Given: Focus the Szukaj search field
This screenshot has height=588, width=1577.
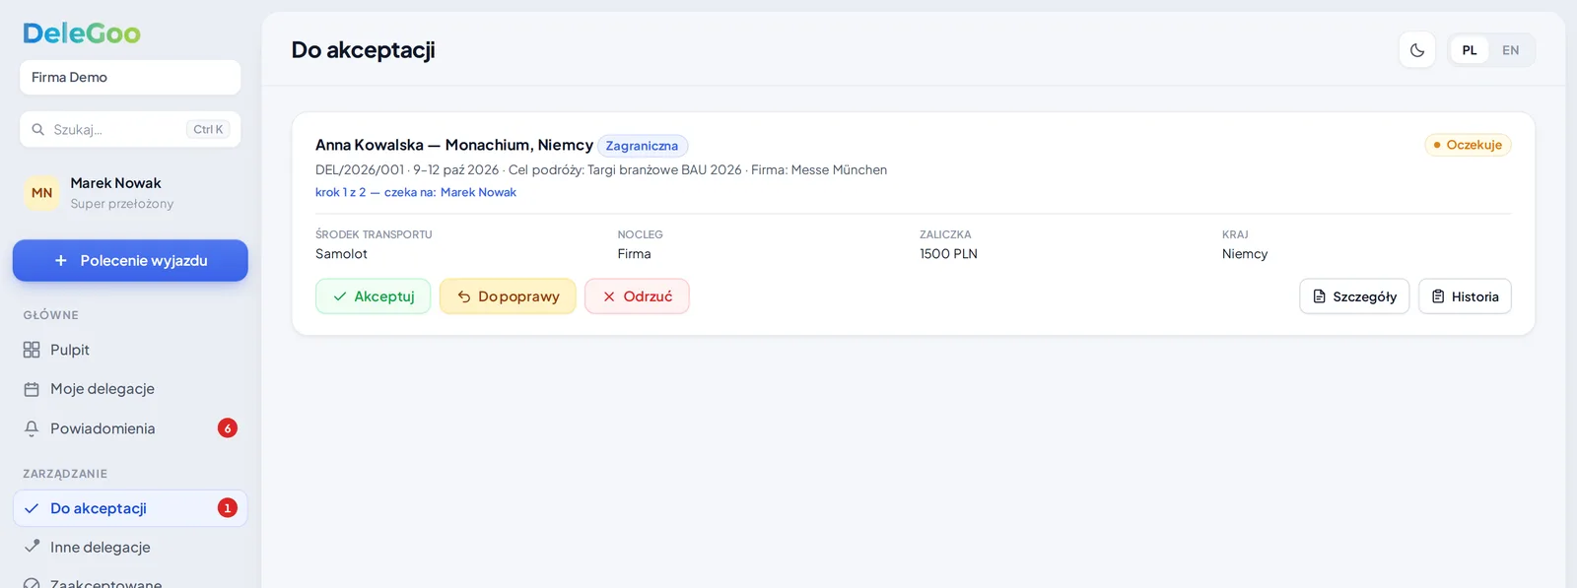Looking at the screenshot, I should coord(130,129).
